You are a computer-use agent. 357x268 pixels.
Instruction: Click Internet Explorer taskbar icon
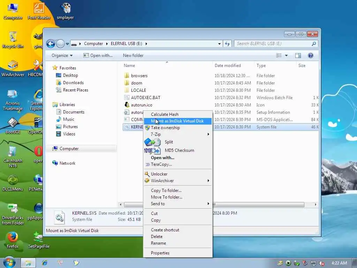point(45,263)
